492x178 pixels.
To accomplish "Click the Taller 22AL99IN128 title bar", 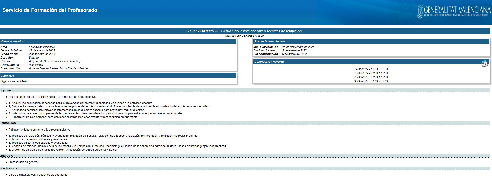I will click(244, 31).
